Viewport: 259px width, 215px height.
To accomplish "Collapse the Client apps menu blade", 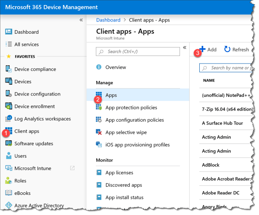I will 185,48.
